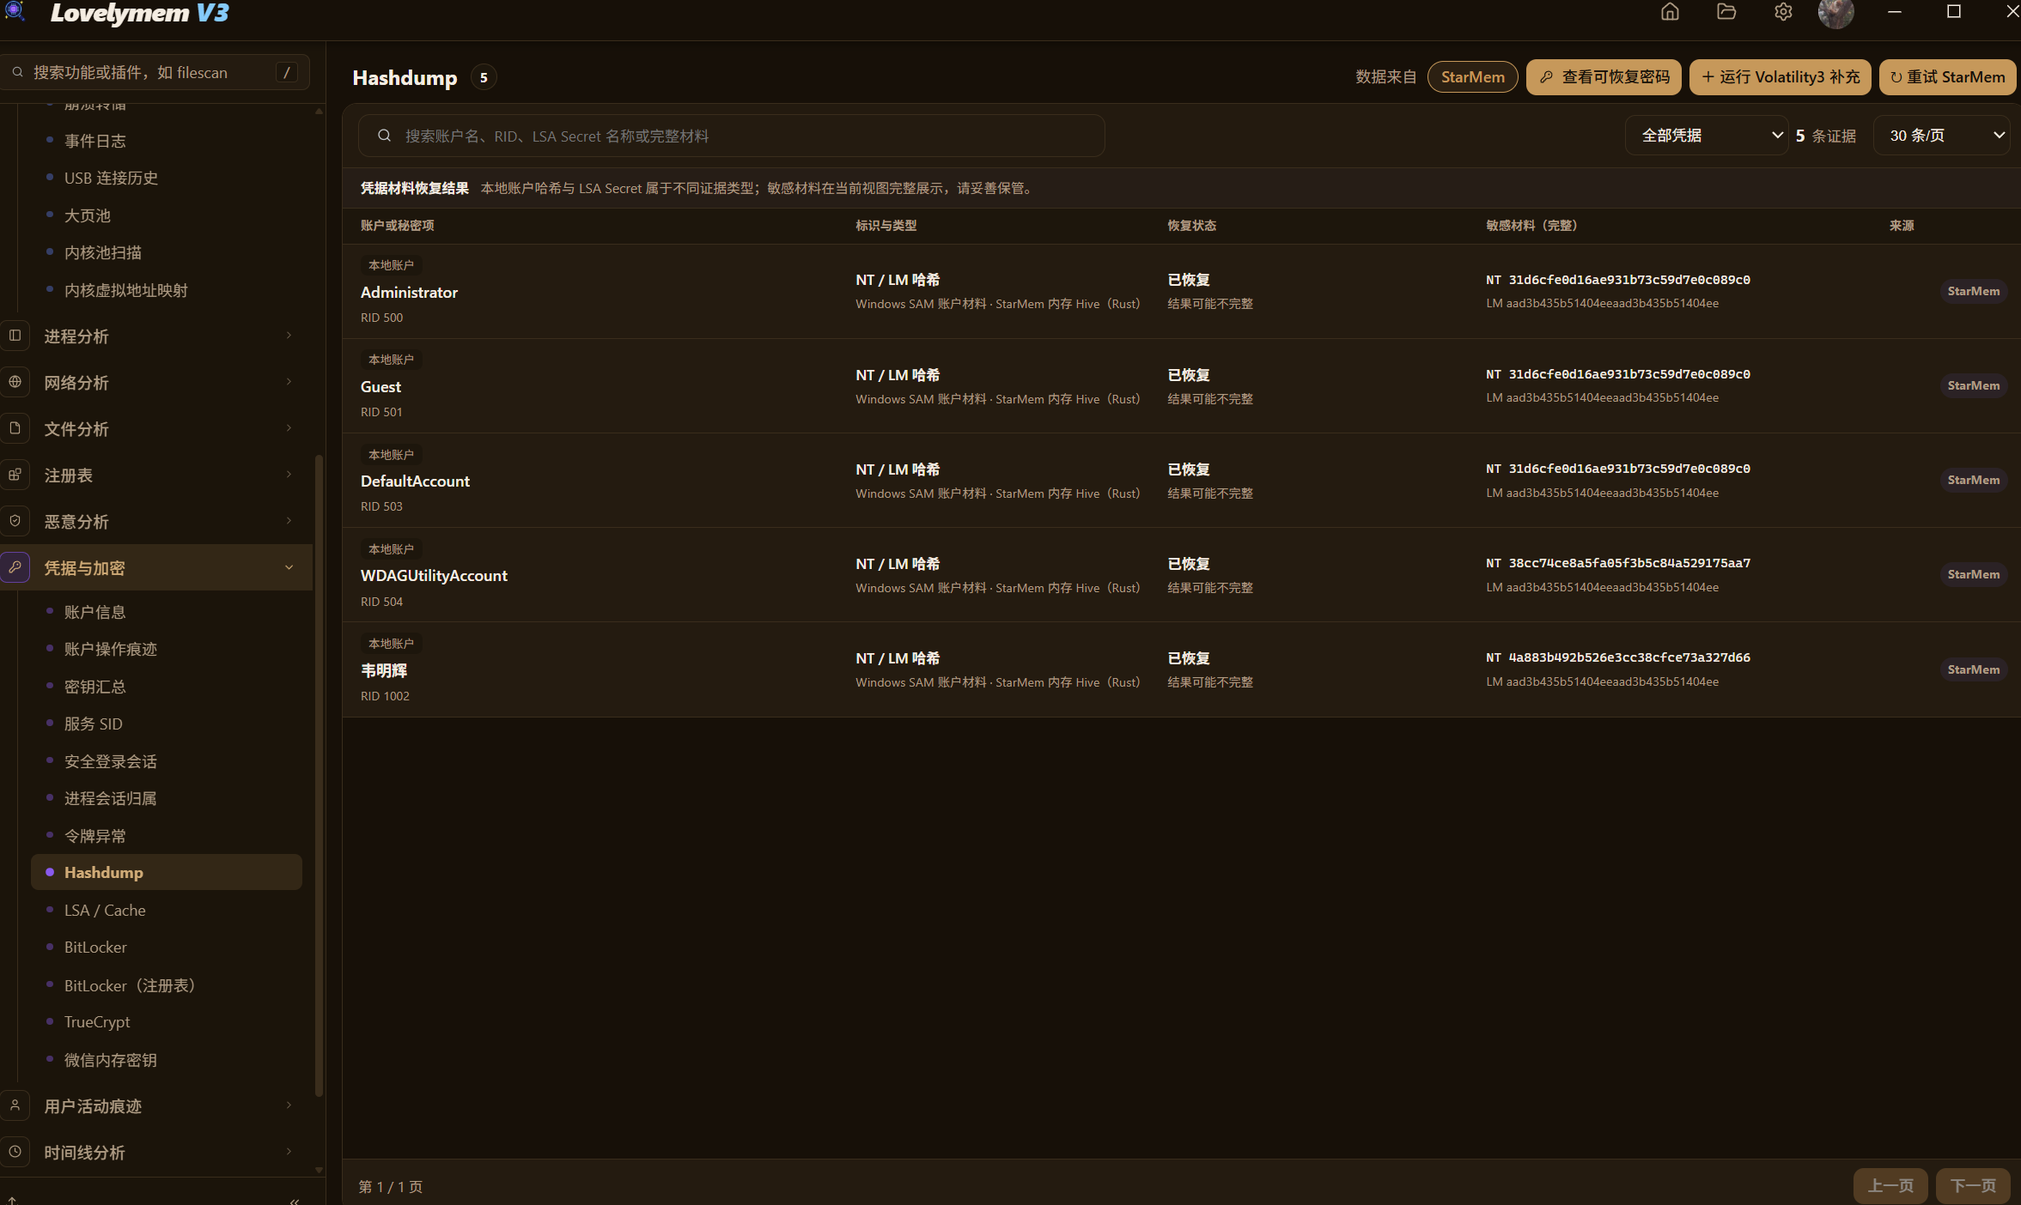Click the 网络分析 globe icon

pyautogui.click(x=15, y=382)
